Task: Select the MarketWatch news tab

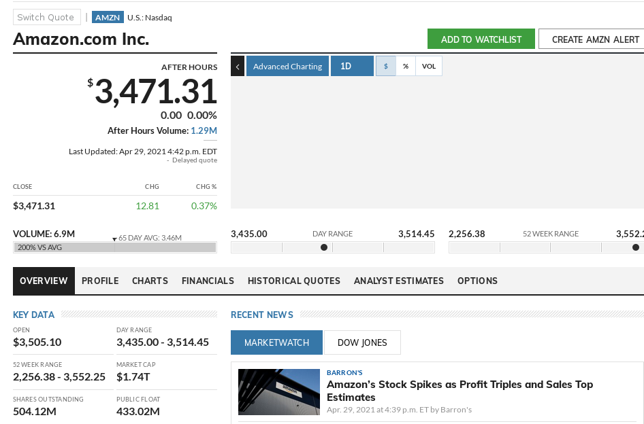Action: tap(276, 342)
